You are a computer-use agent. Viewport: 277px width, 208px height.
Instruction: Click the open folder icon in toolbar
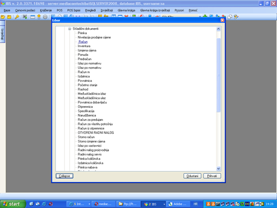pos(3,17)
